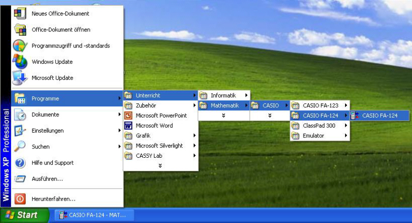Choose Herunterfahren... to shut down

click(67, 199)
